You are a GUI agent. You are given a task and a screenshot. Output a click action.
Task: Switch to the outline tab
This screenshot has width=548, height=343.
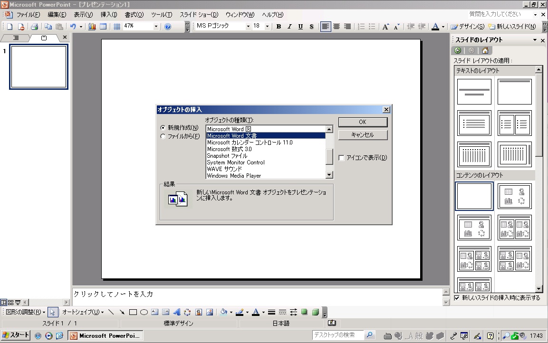tap(16, 38)
